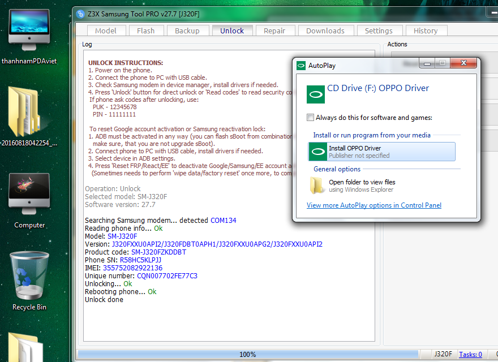The image size is (498, 362).
Task: Click the 100% progress bar
Action: pyautogui.click(x=248, y=355)
